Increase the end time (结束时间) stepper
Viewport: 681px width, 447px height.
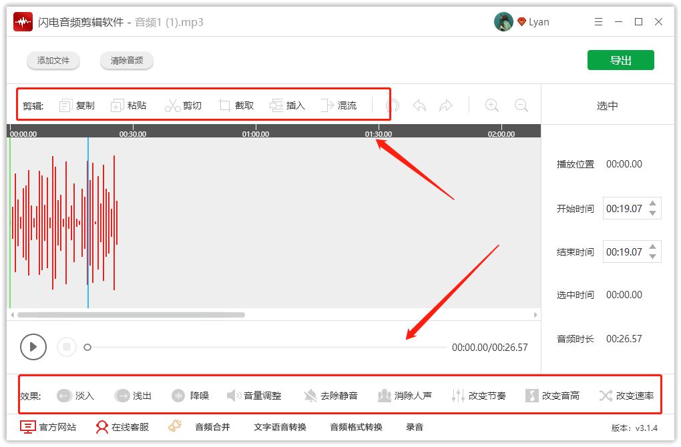click(652, 246)
